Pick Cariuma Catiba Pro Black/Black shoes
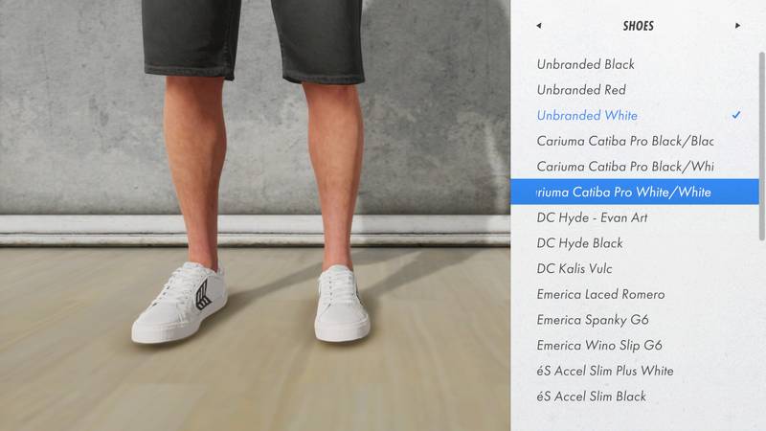Image resolution: width=766 pixels, height=431 pixels. point(624,141)
